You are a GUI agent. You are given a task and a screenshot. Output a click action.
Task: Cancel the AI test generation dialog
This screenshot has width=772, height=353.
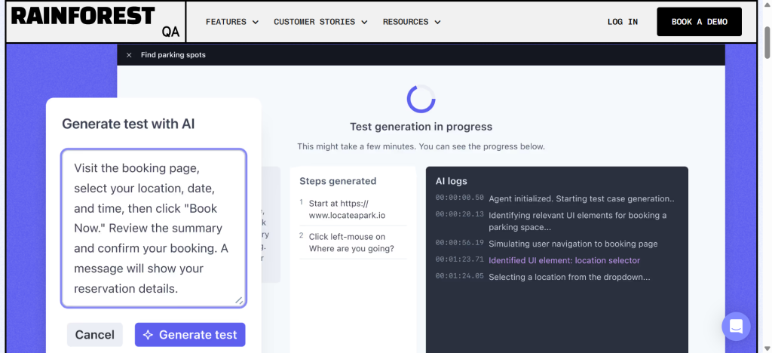95,335
